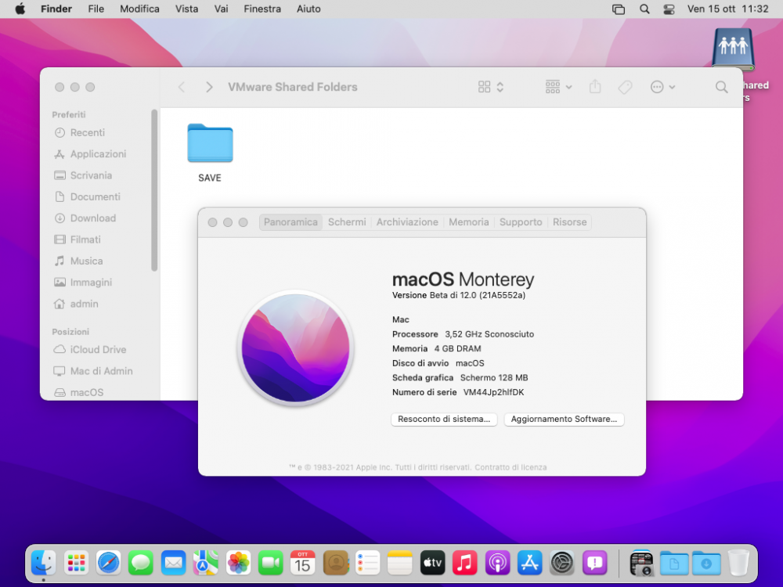This screenshot has width=783, height=587.
Task: Open the Downloads stack in the Dock
Action: pyautogui.click(x=706, y=563)
